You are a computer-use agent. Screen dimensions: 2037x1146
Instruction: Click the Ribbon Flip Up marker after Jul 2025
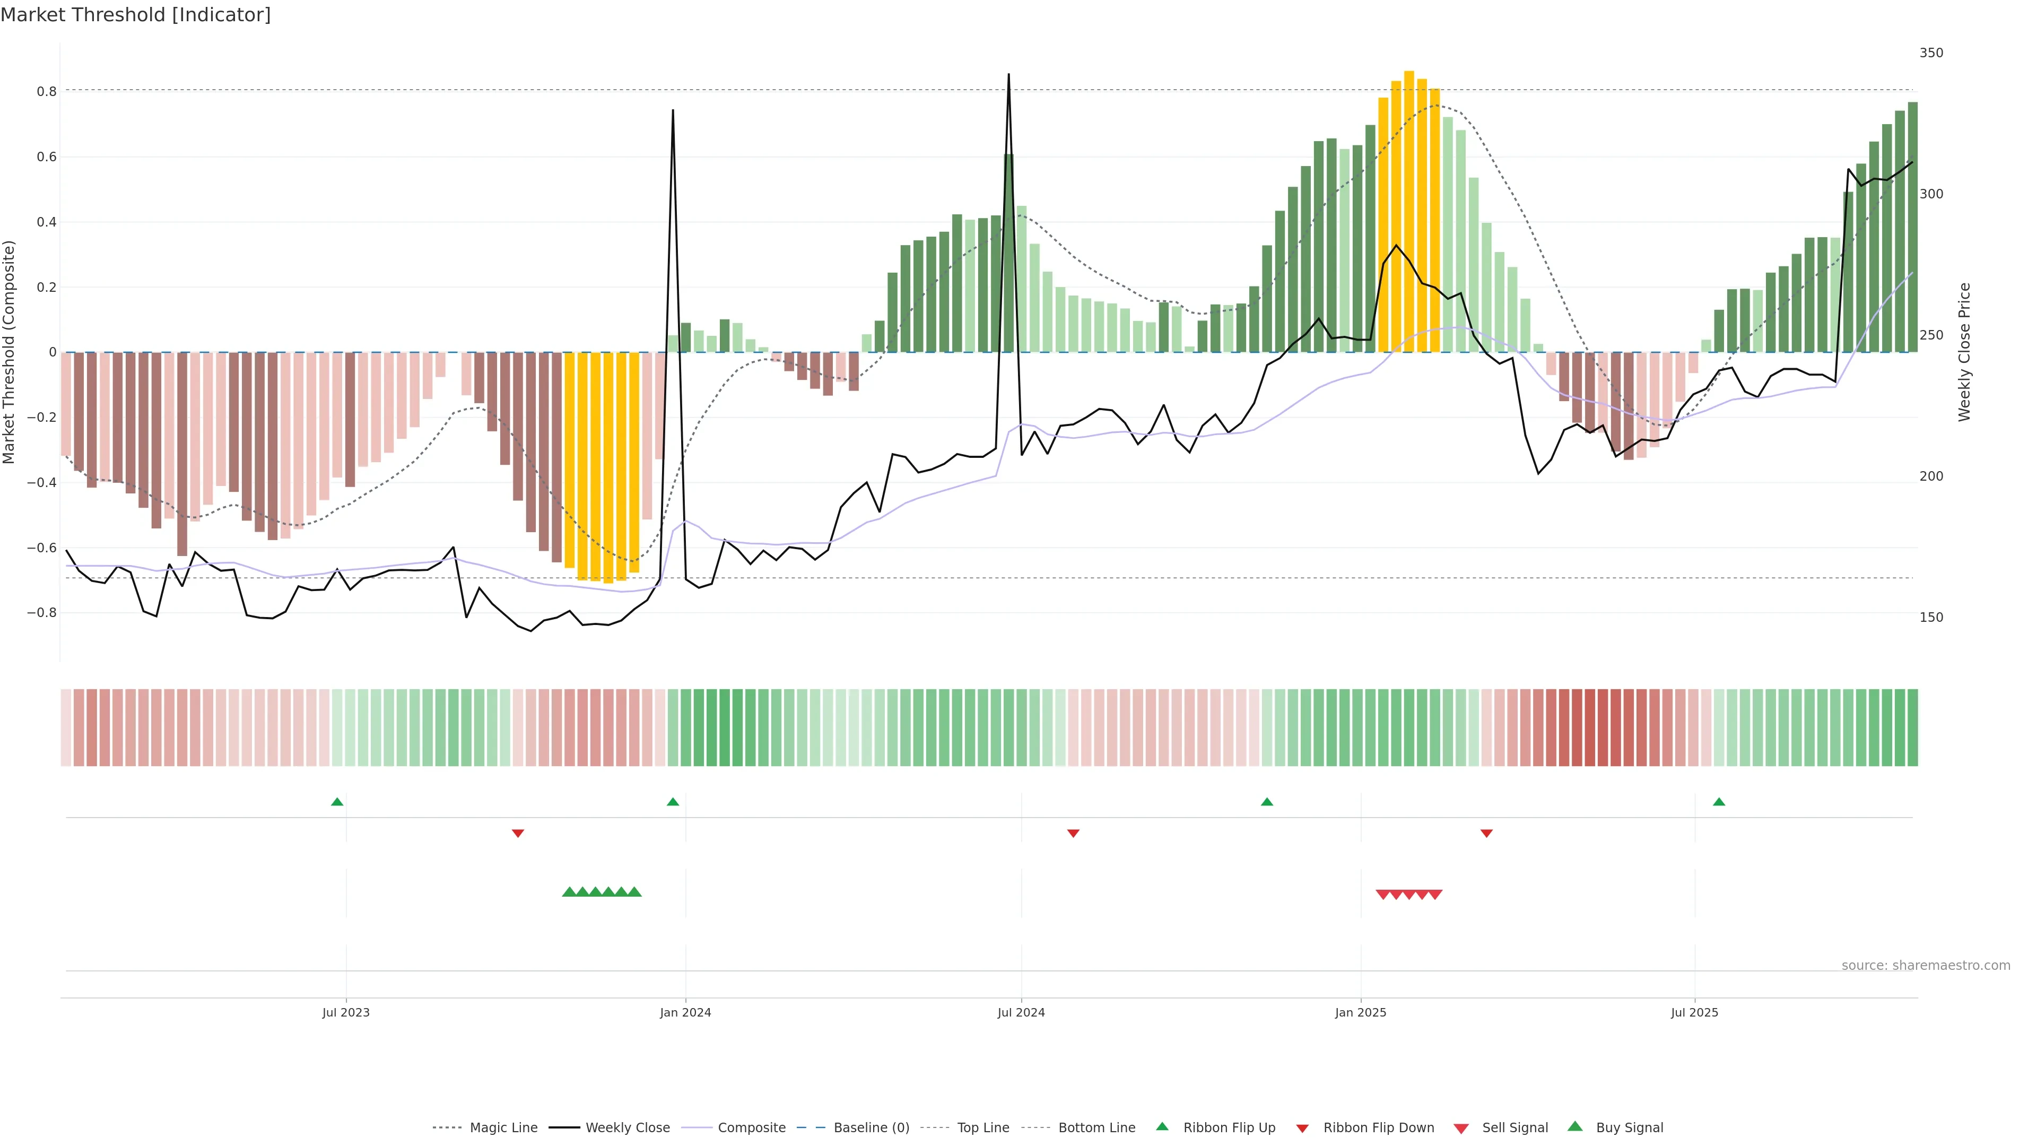pyautogui.click(x=1718, y=802)
